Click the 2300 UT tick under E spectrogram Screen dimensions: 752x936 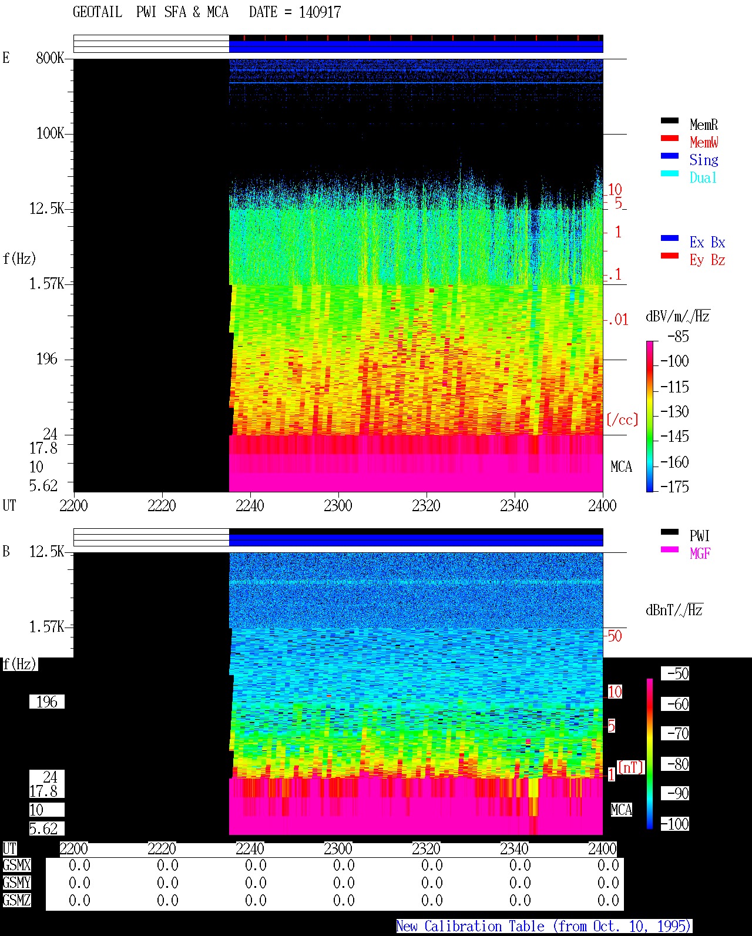pos(338,505)
